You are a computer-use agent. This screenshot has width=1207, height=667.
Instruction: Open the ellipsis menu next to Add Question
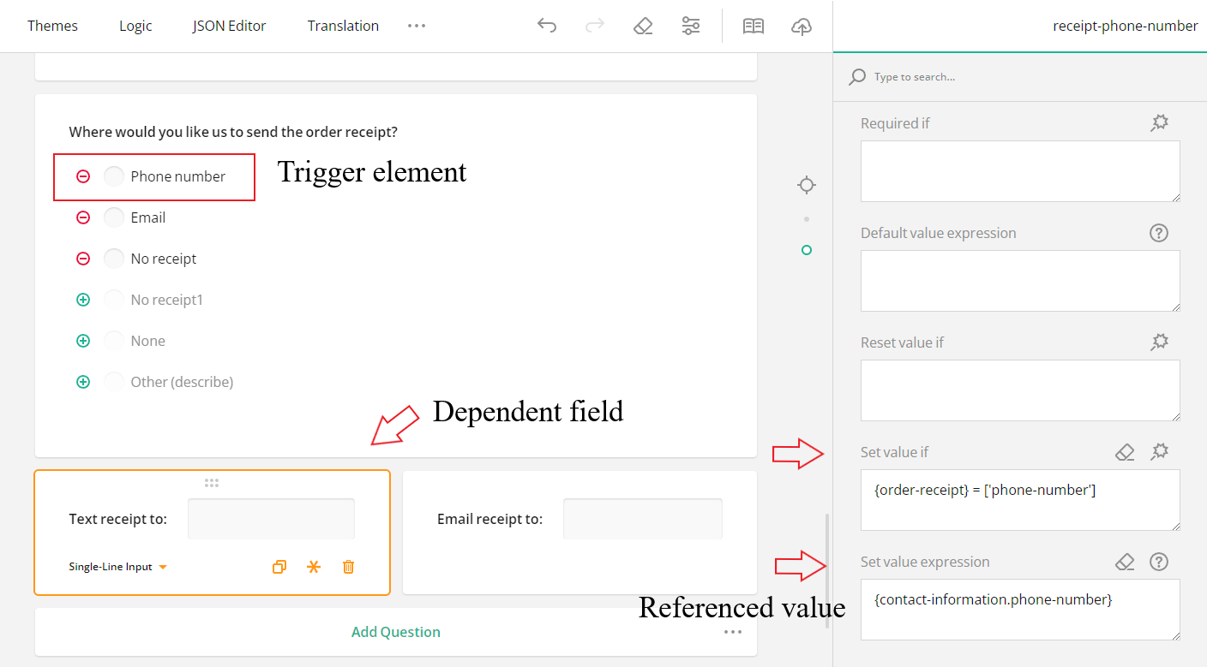(733, 631)
